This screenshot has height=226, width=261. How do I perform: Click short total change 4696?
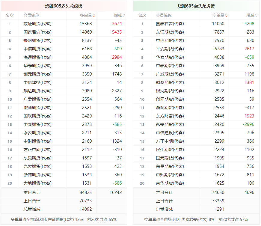click(249, 192)
